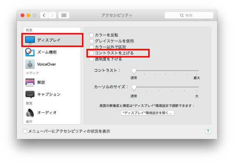Select ズーム機能 label in sidebar

tap(47, 52)
